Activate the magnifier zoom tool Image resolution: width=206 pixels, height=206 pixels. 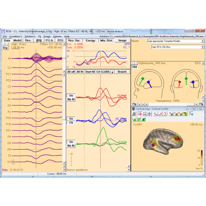pyautogui.click(x=145, y=114)
